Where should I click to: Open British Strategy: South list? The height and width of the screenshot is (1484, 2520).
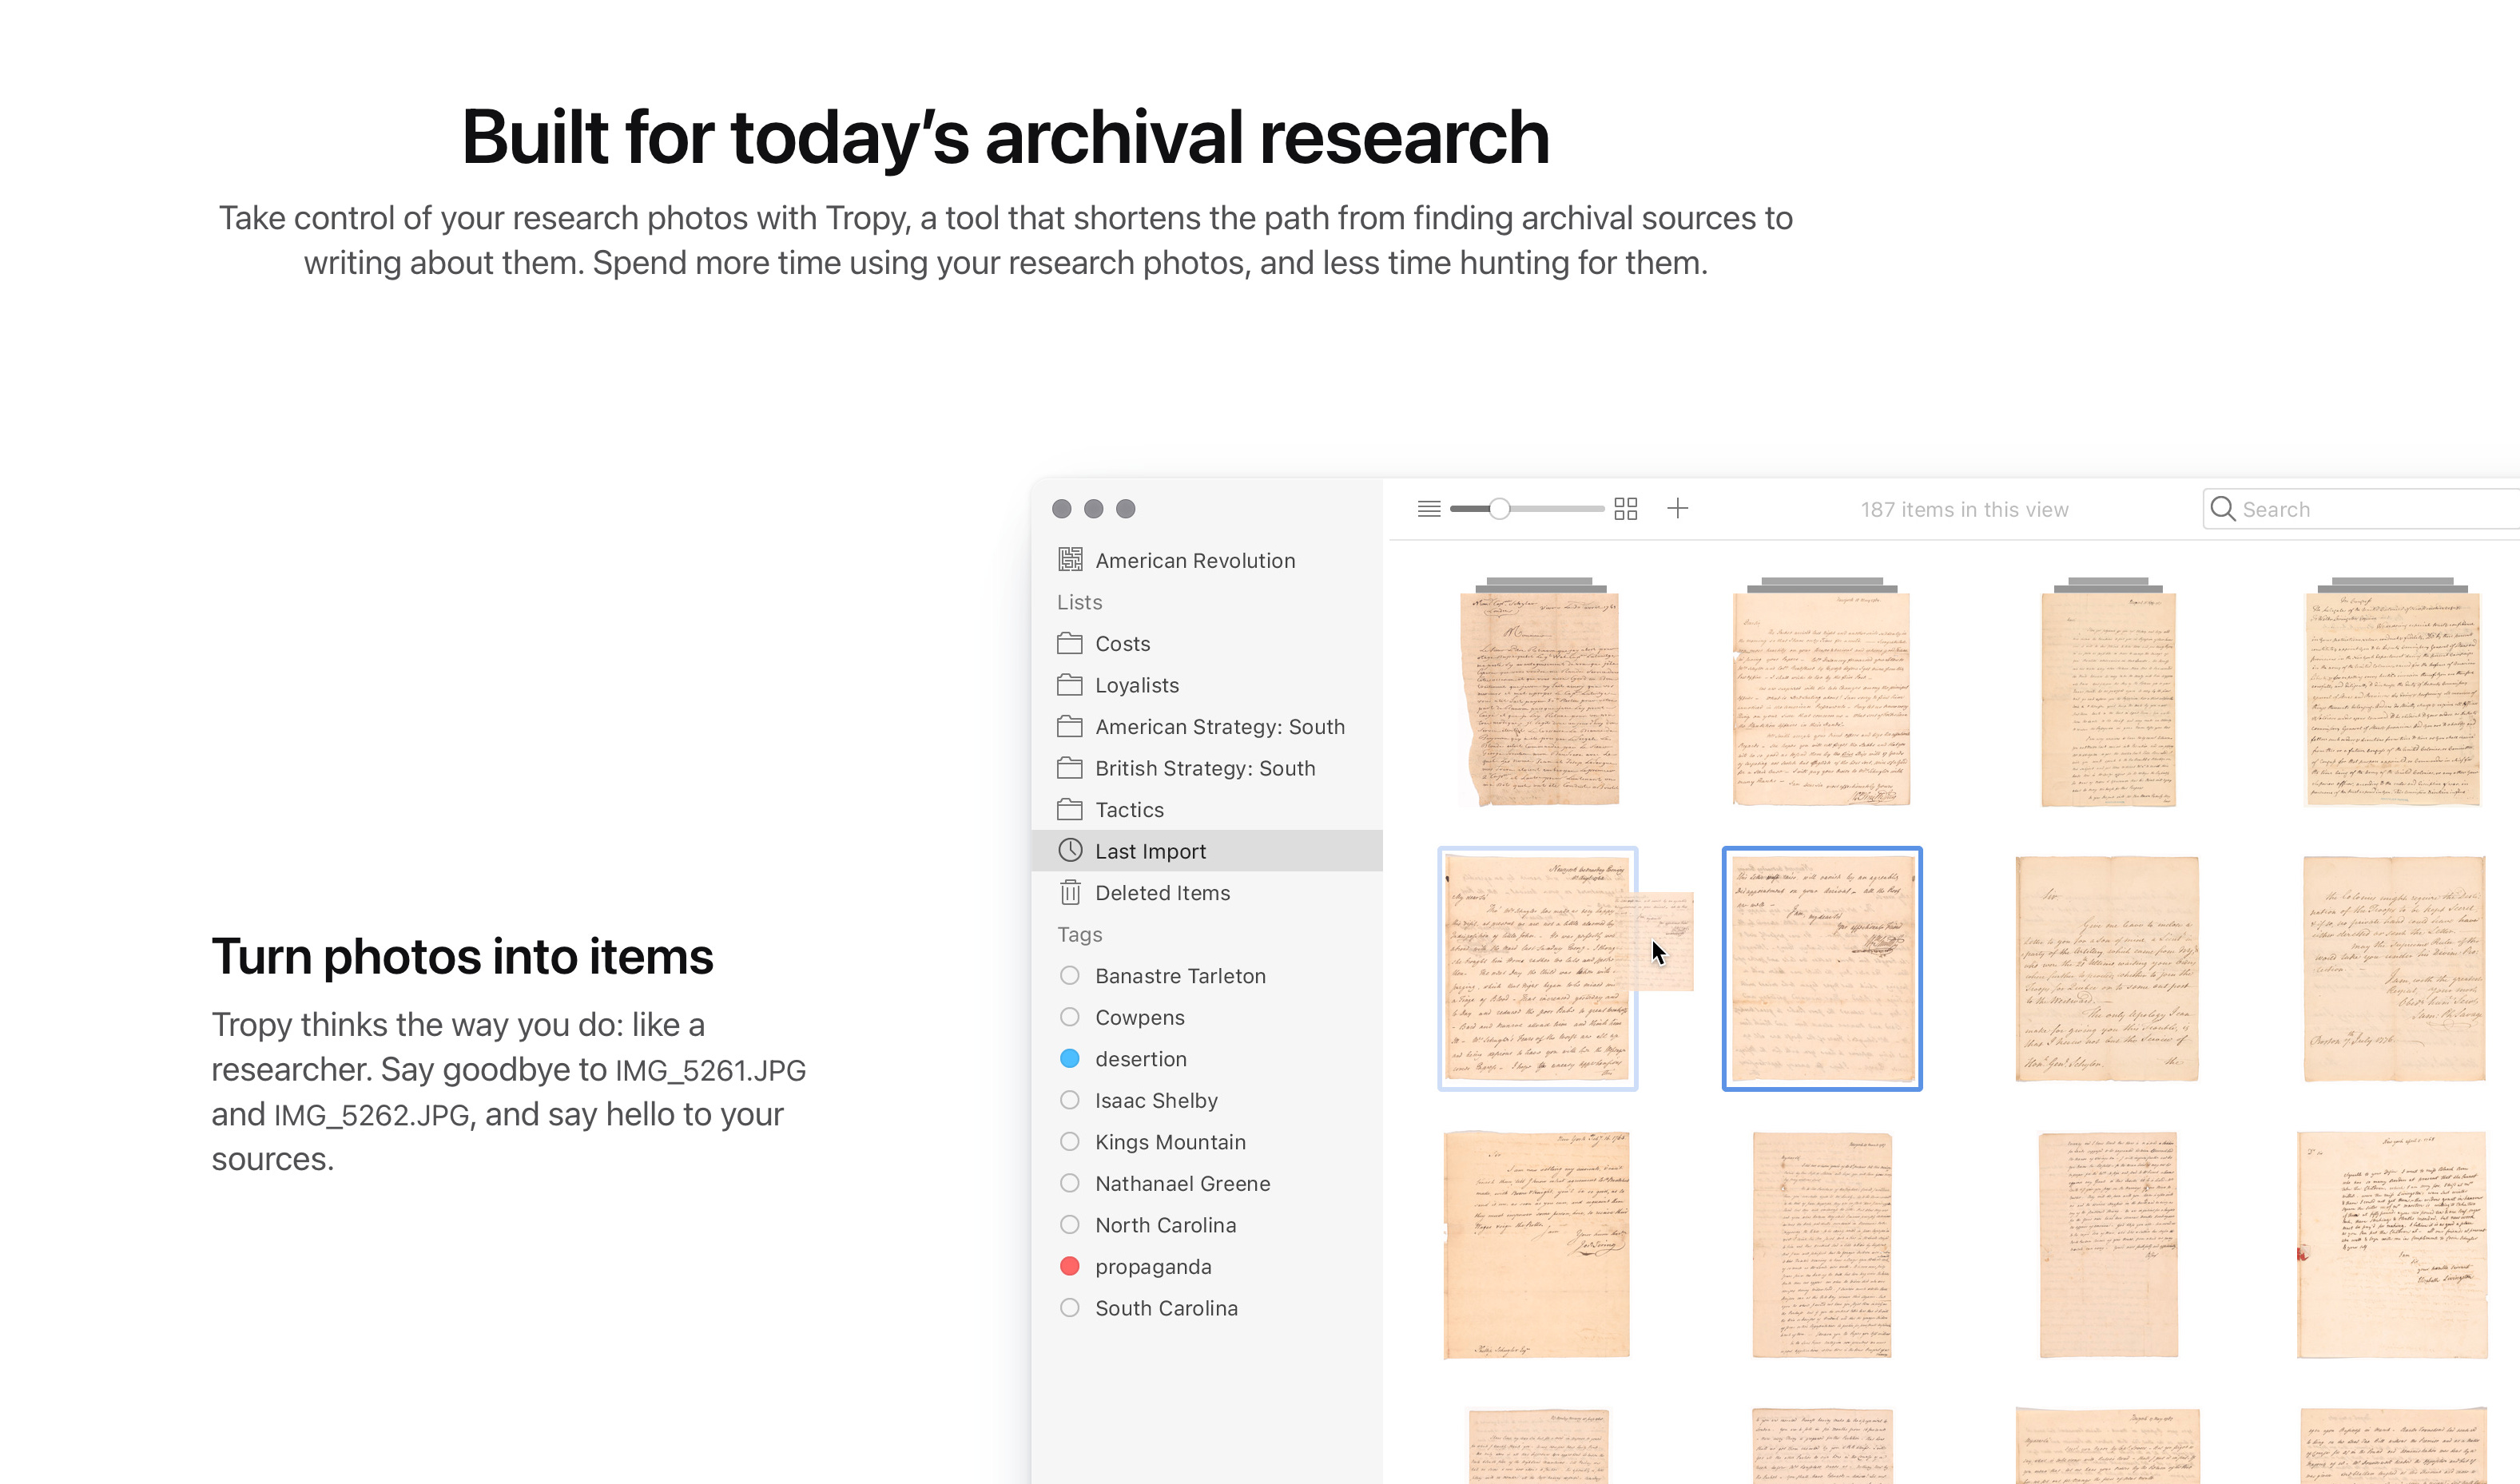1205,768
